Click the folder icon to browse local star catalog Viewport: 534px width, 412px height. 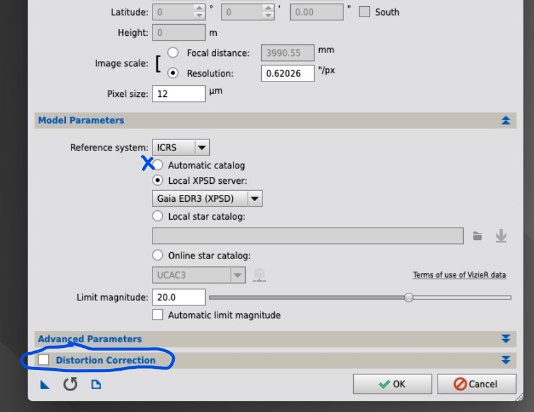tap(477, 236)
